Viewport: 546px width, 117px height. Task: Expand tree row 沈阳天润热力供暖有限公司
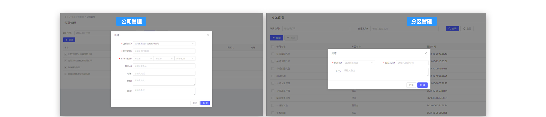(x=66, y=54)
